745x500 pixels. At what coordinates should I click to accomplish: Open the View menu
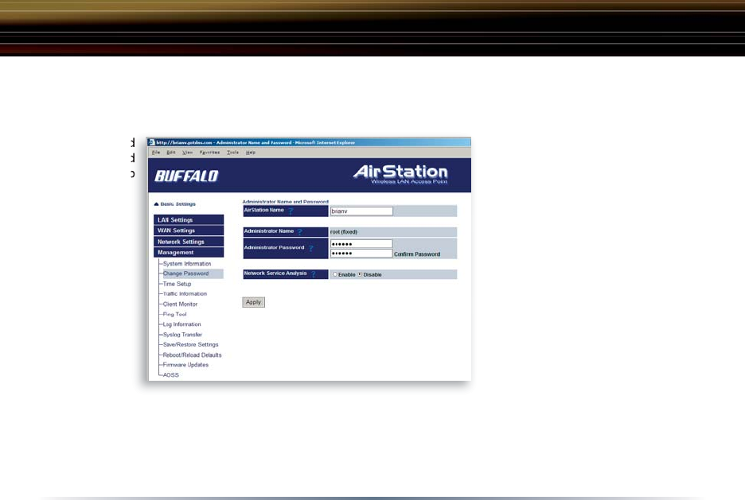click(x=187, y=153)
